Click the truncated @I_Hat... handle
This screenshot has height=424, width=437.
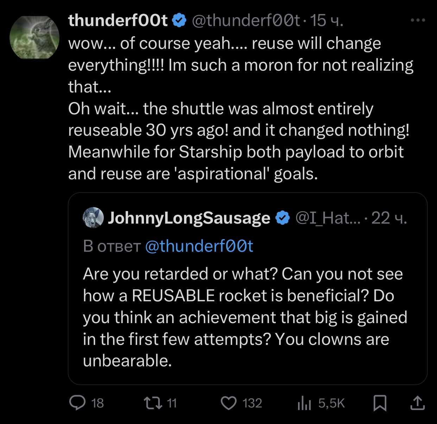tap(328, 218)
